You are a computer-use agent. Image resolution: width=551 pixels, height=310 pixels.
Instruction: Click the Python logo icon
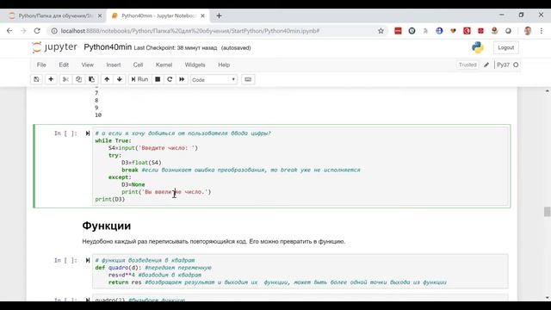pos(478,47)
